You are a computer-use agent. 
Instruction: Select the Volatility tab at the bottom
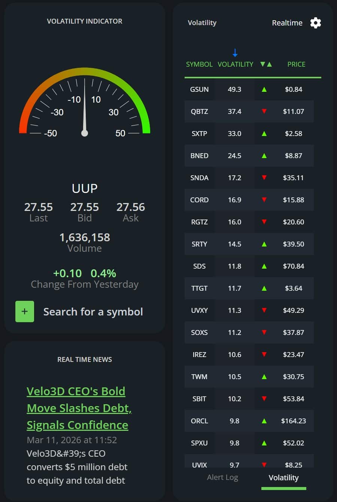[x=283, y=477]
